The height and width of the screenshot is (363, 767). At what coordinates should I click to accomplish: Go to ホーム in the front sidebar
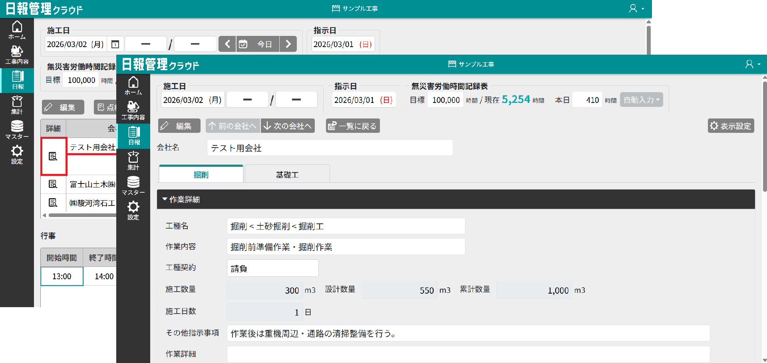(x=133, y=86)
